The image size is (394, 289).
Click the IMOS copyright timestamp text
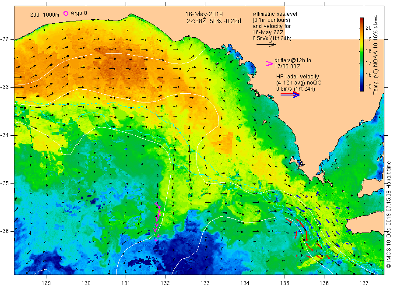pyautogui.click(x=388, y=215)
